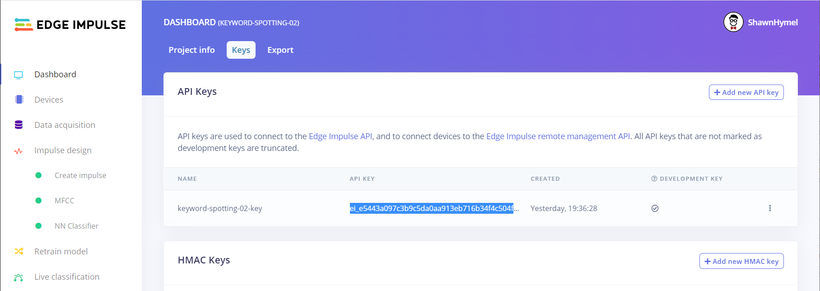The width and height of the screenshot is (820, 291).
Task: Click the DASHBOARD (KEYWORD-SPOTTING-02) page title
Action: point(231,22)
